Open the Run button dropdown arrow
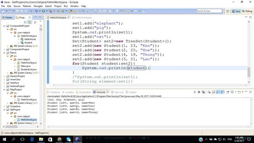 [47, 11]
